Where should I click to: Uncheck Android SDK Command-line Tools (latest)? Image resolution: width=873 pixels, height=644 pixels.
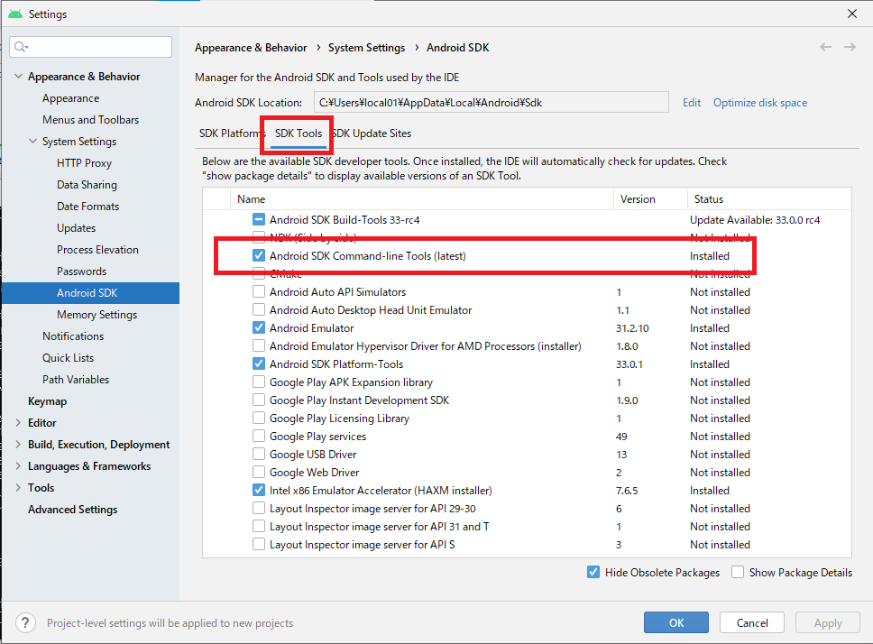(x=258, y=255)
